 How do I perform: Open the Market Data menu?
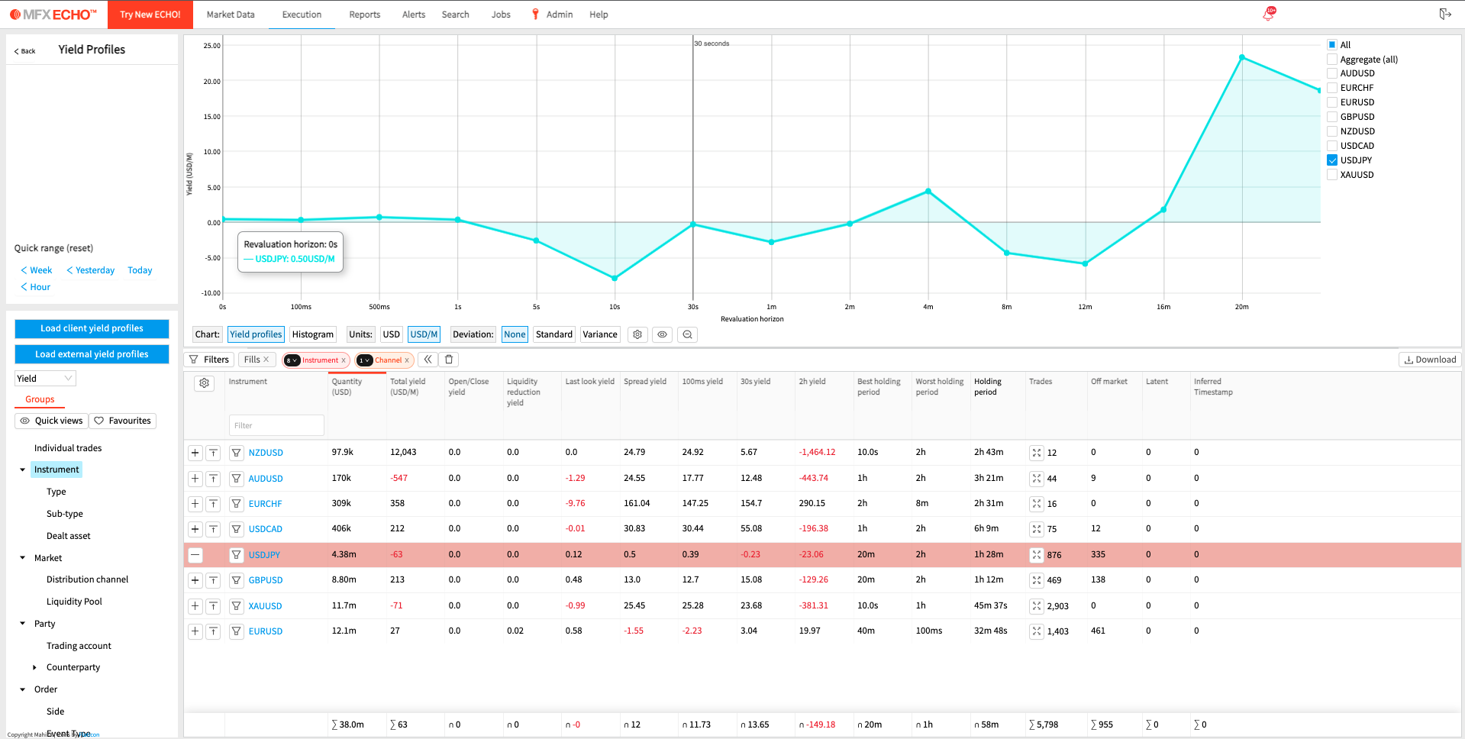(231, 15)
